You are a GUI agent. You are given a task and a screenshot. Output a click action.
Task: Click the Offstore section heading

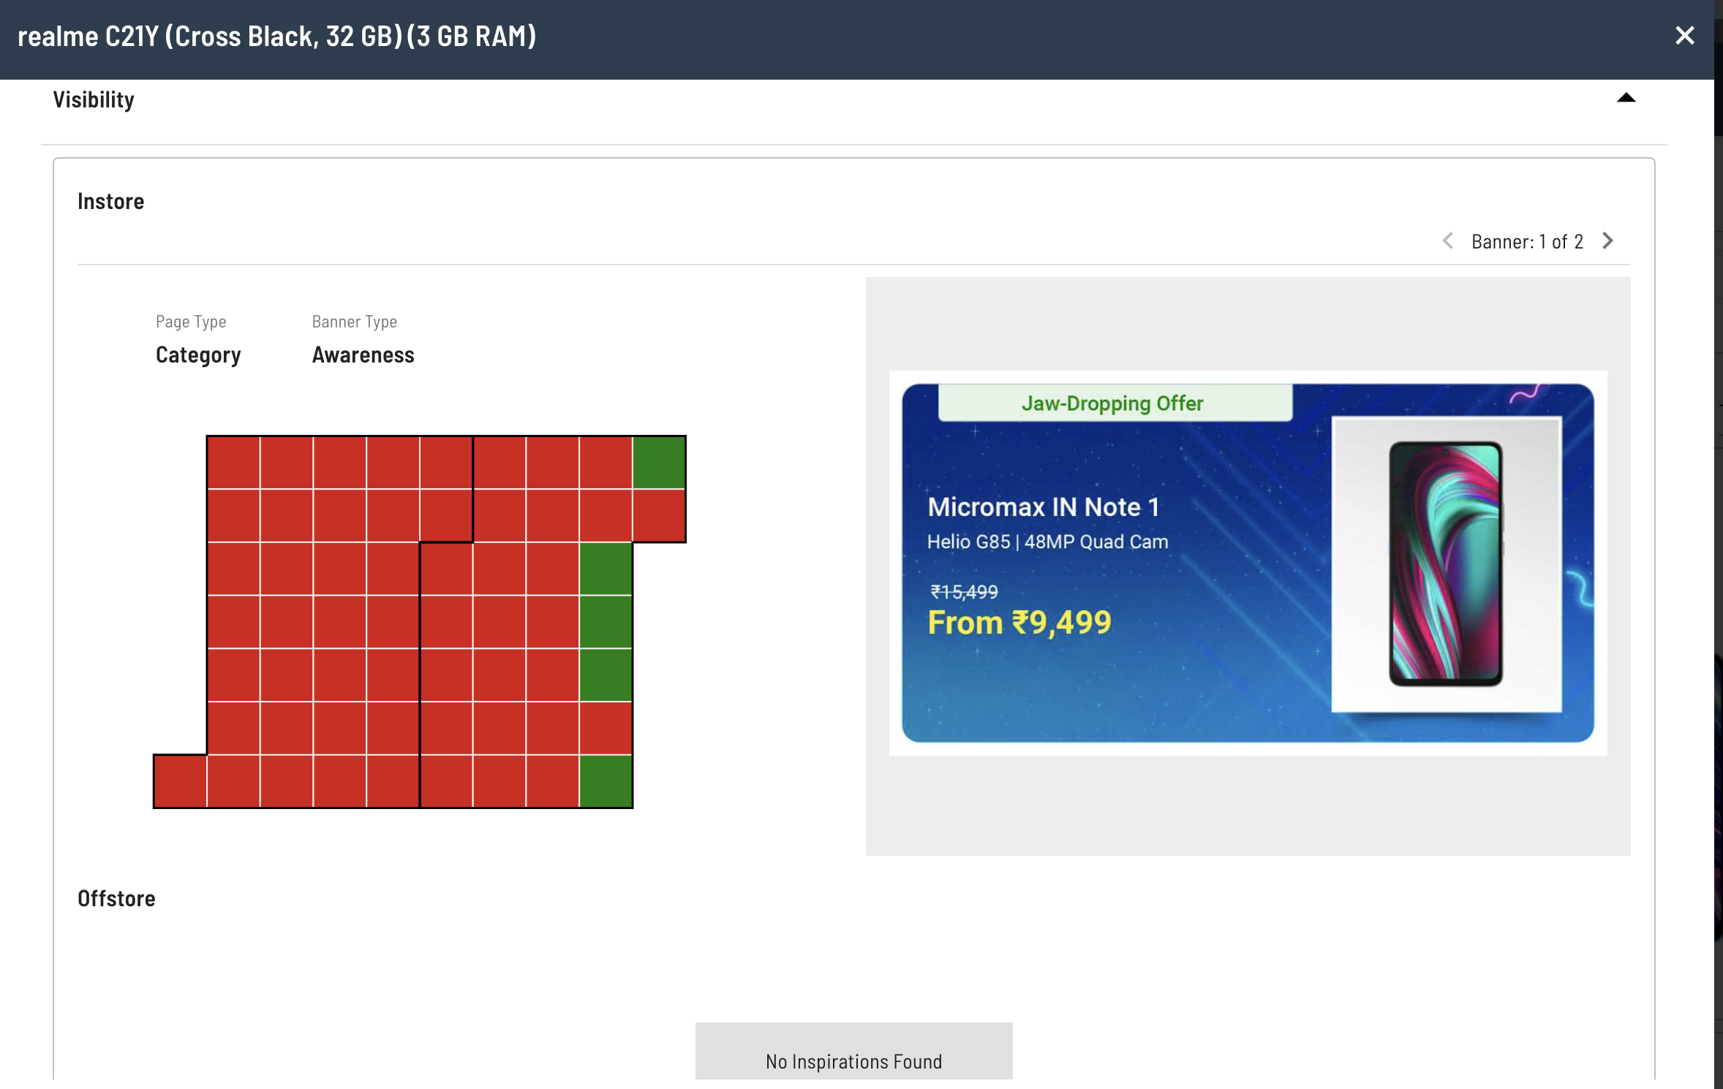point(116,898)
